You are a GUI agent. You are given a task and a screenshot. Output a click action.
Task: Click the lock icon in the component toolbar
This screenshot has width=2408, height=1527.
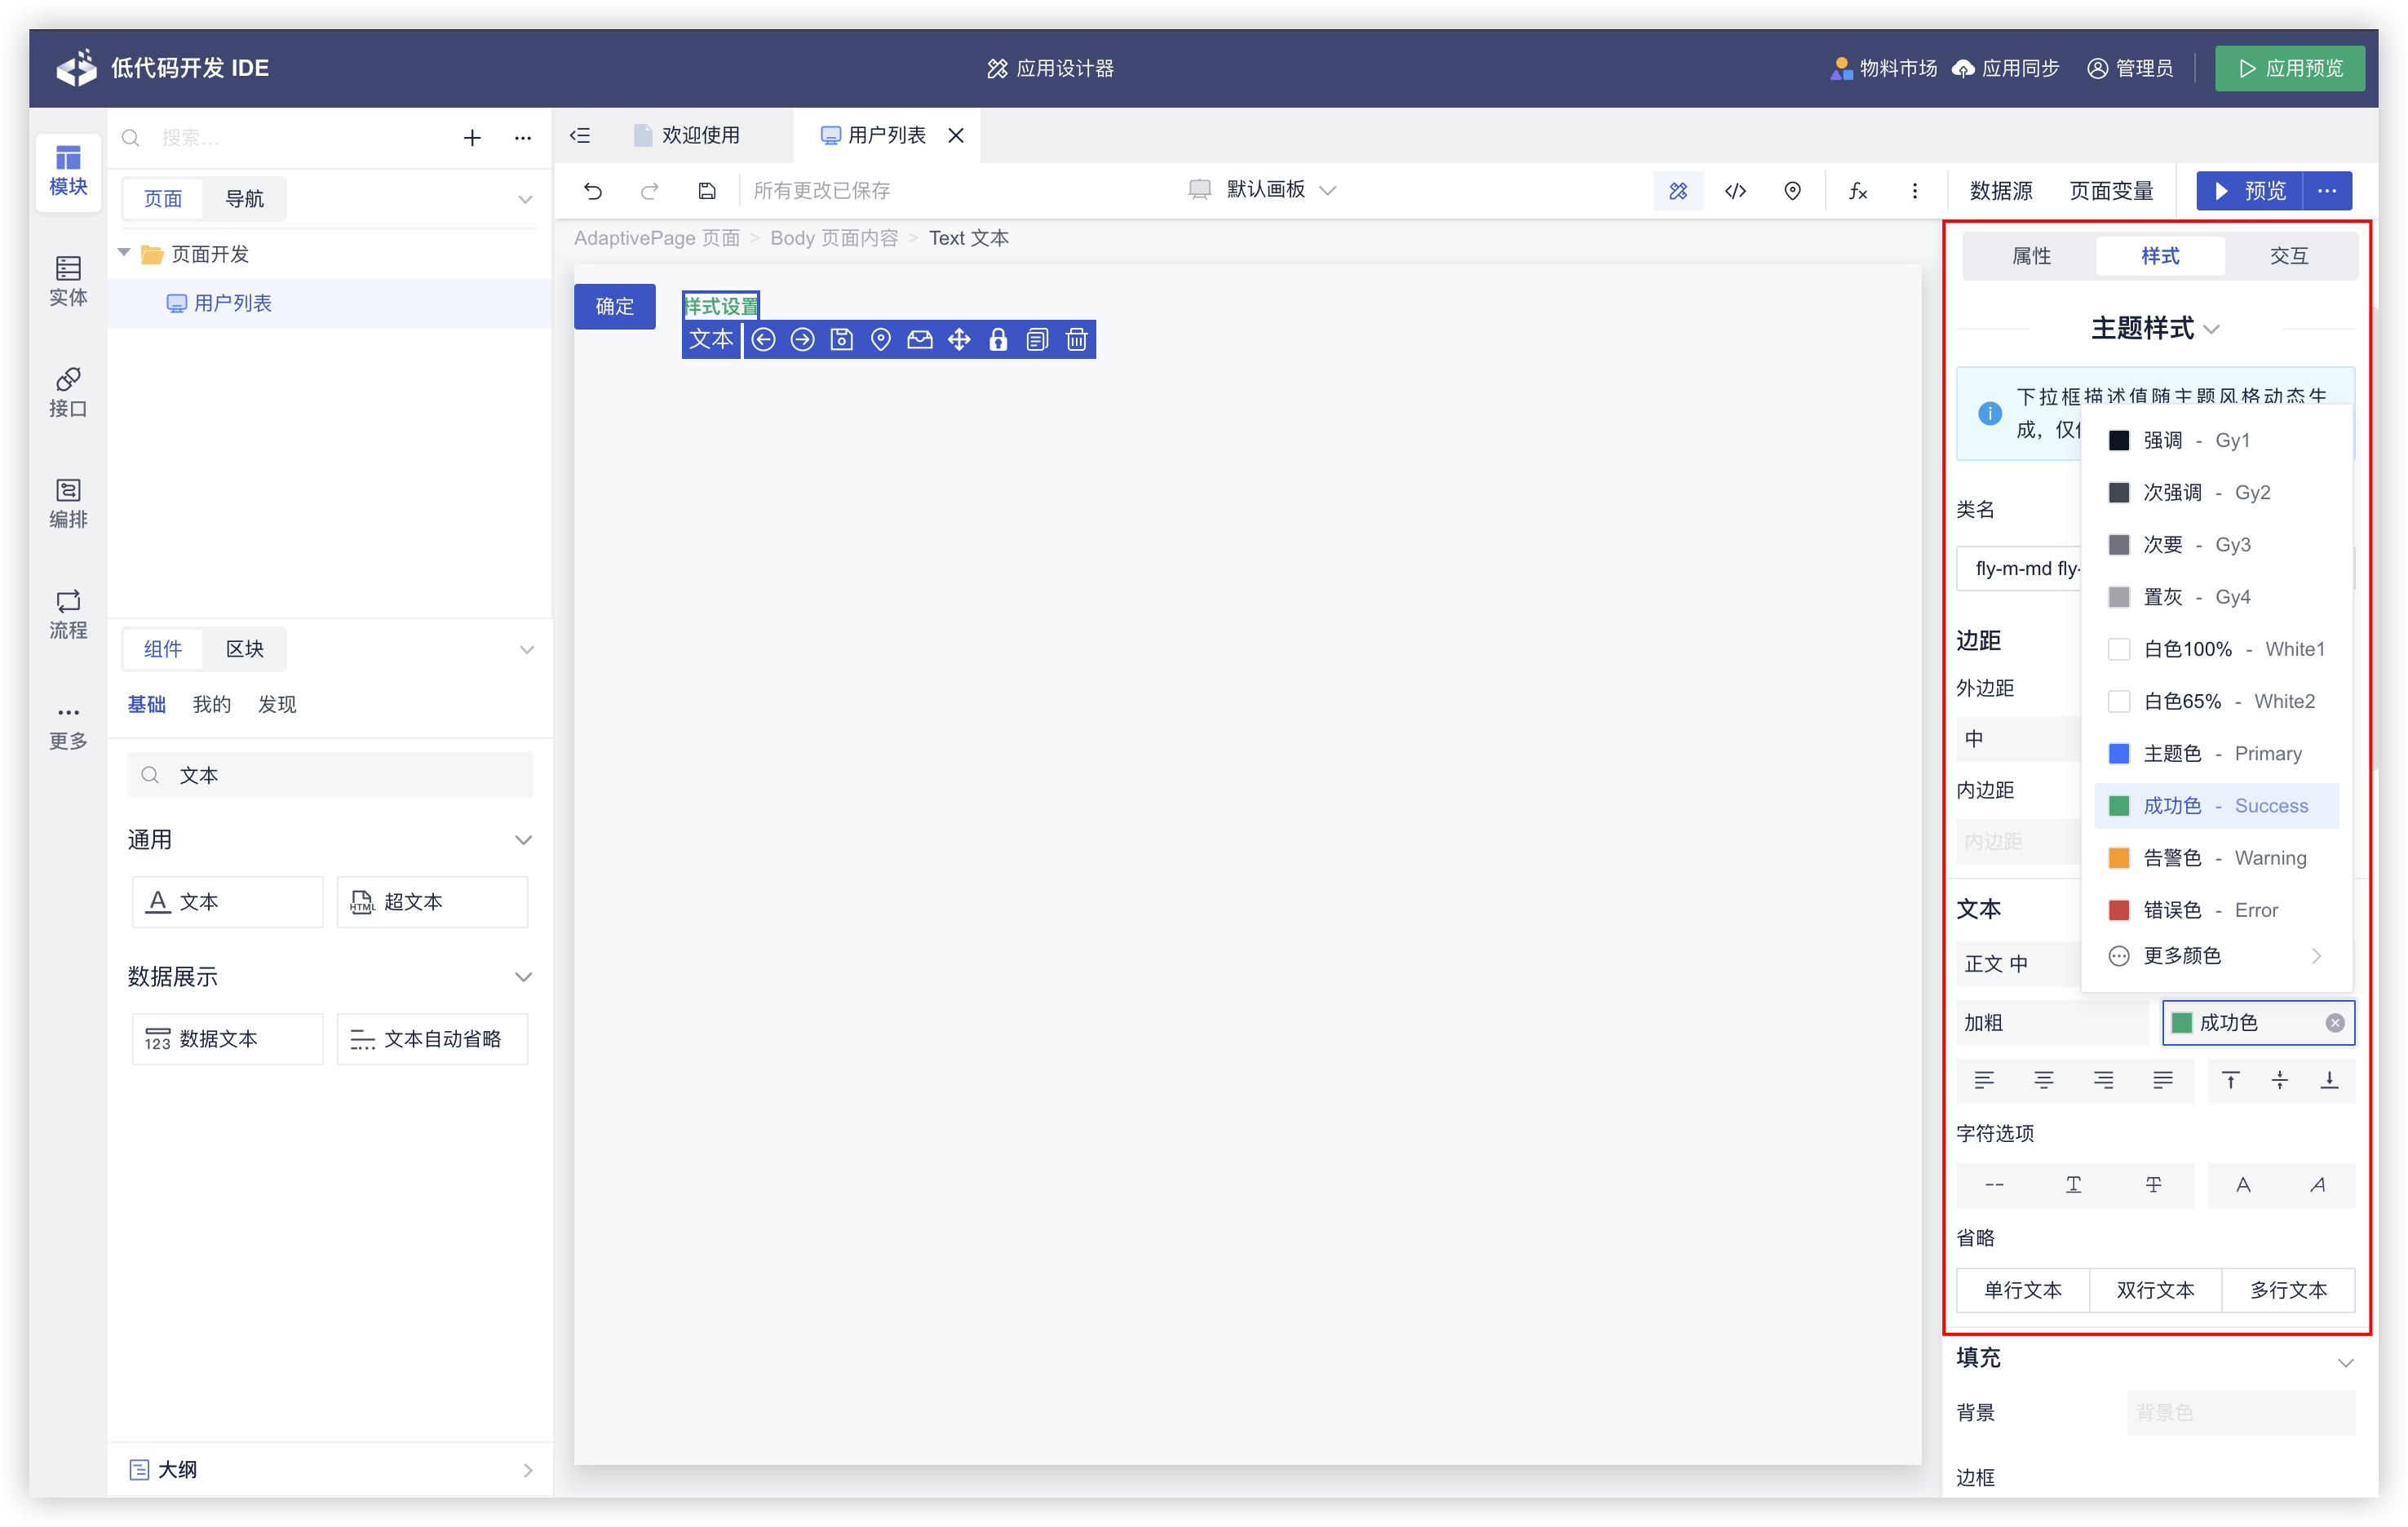tap(997, 340)
